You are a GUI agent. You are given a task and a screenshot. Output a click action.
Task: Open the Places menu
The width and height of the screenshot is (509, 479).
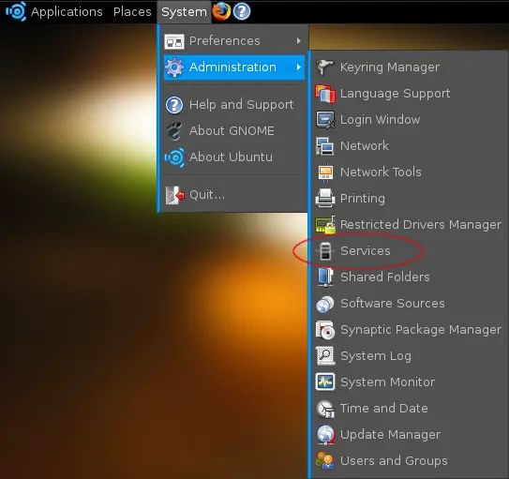(x=132, y=11)
